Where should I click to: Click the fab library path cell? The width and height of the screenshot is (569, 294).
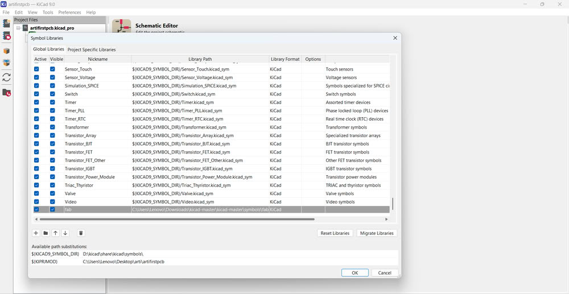point(200,209)
